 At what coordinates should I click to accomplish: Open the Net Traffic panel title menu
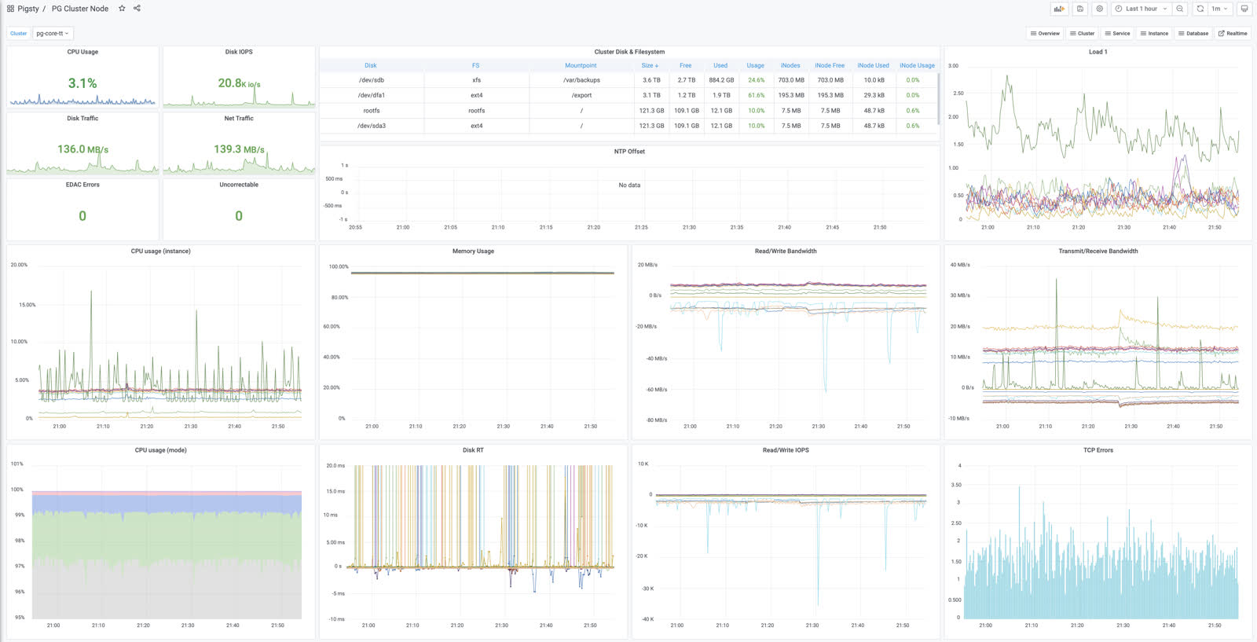point(239,118)
